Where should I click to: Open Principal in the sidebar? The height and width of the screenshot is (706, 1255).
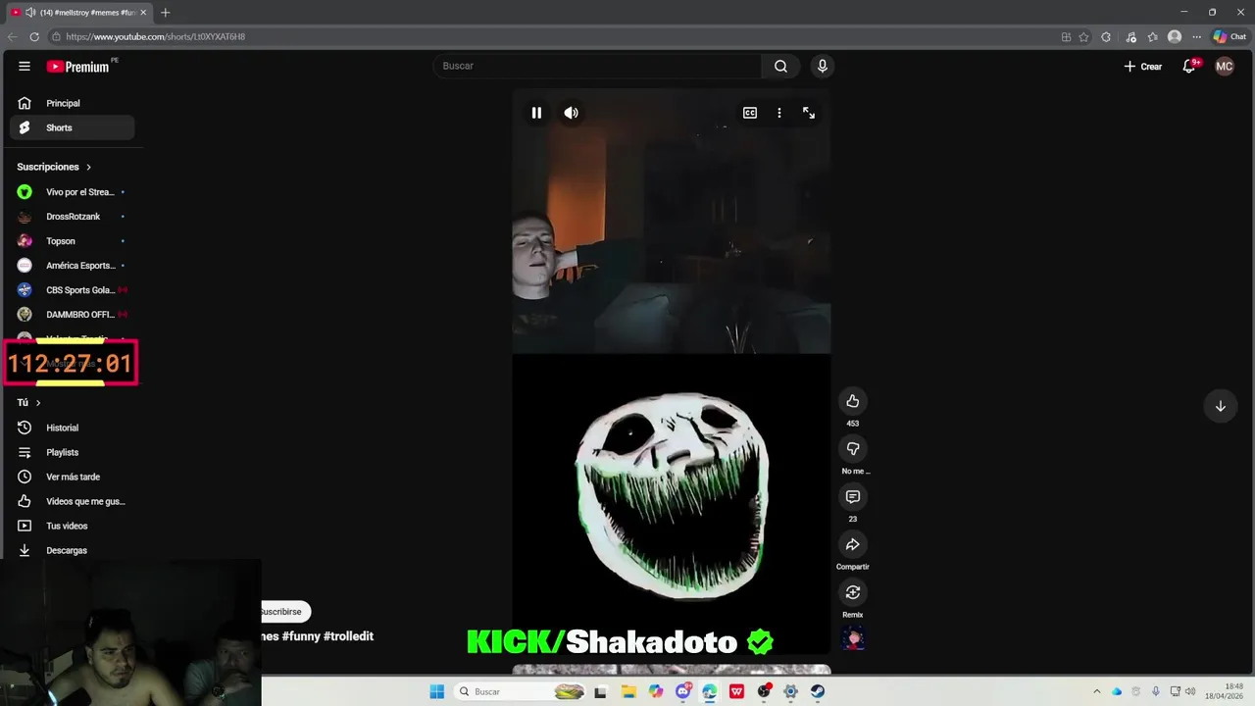73,103
